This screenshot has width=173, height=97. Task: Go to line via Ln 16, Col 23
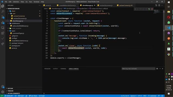[x=125, y=96]
